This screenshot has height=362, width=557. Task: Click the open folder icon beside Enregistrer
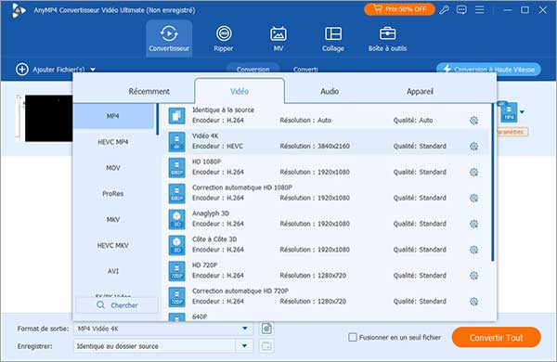point(266,346)
